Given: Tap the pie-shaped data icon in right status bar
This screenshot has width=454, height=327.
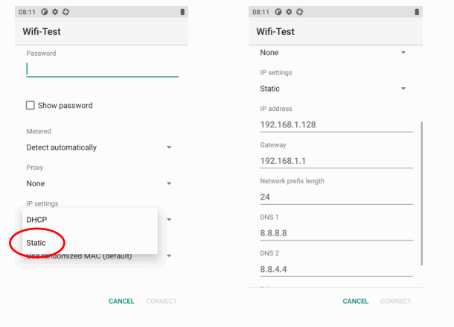Looking at the screenshot, I should click(x=278, y=13).
